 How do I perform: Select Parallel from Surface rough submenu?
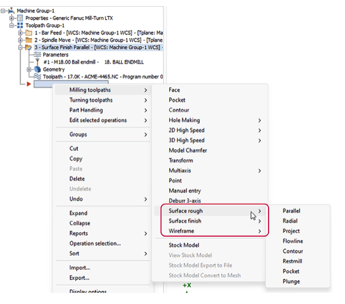click(x=291, y=211)
